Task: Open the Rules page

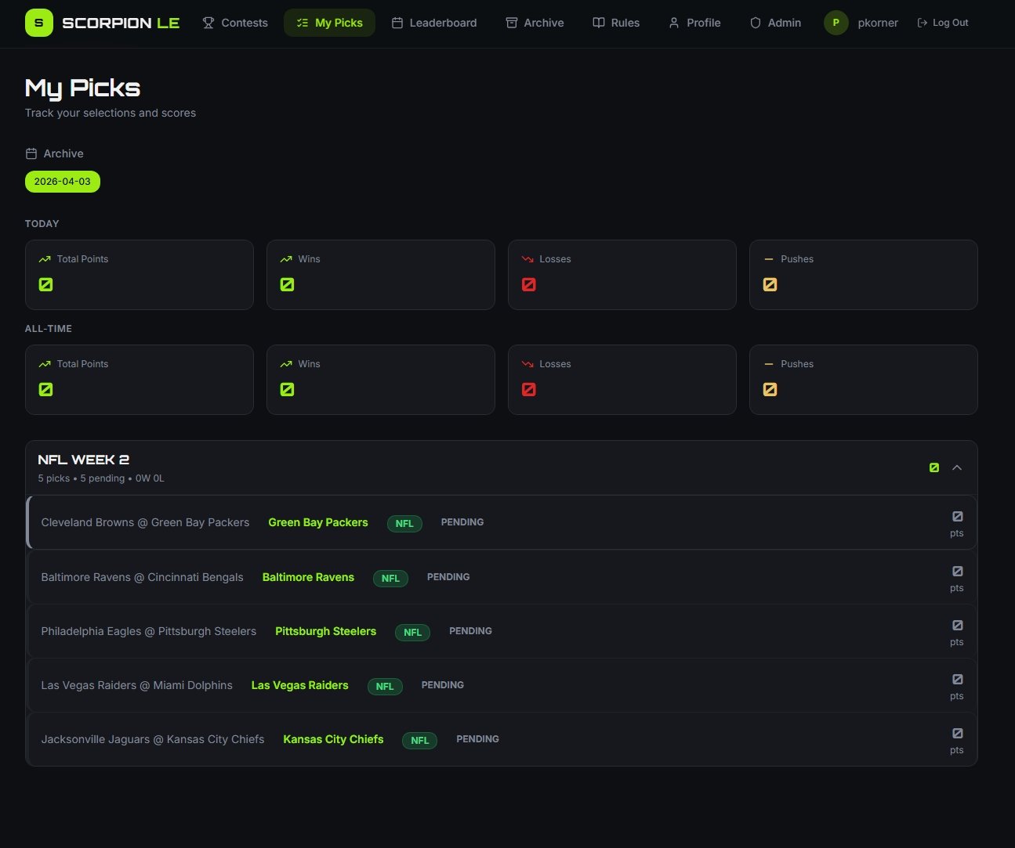Action: [x=616, y=23]
